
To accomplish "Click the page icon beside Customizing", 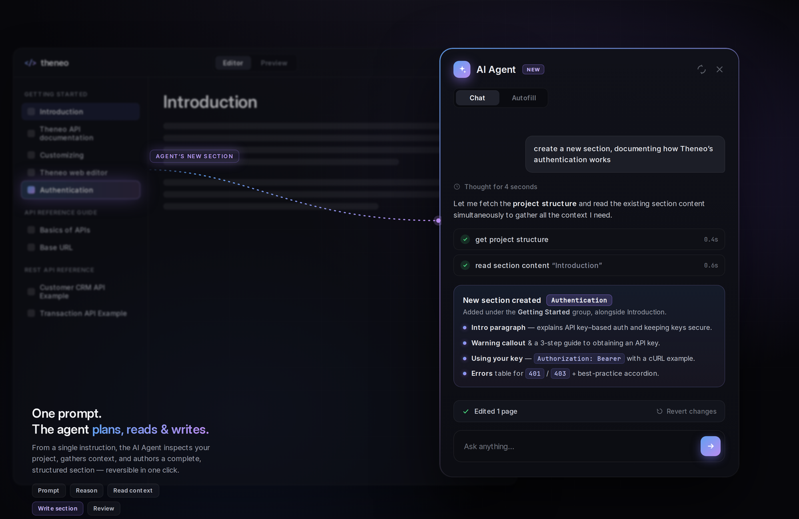I will 31,155.
